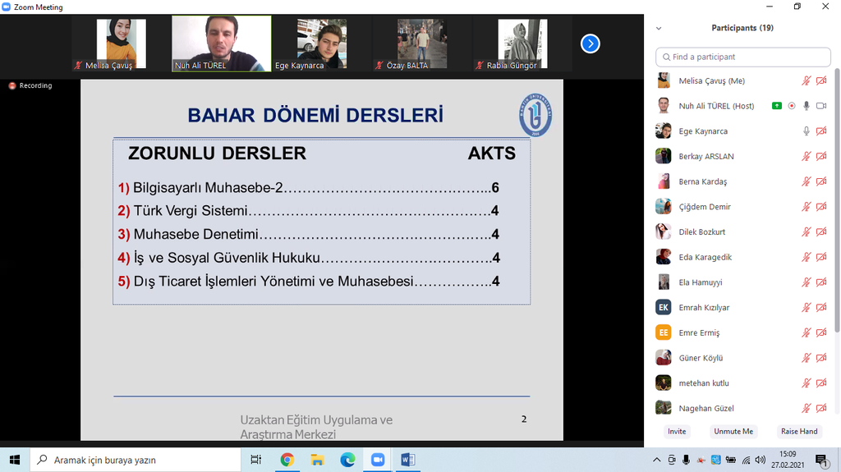Image resolution: width=841 pixels, height=472 pixels.
Task: Toggle my camera in Melisa Çavuş row
Action: click(x=821, y=81)
